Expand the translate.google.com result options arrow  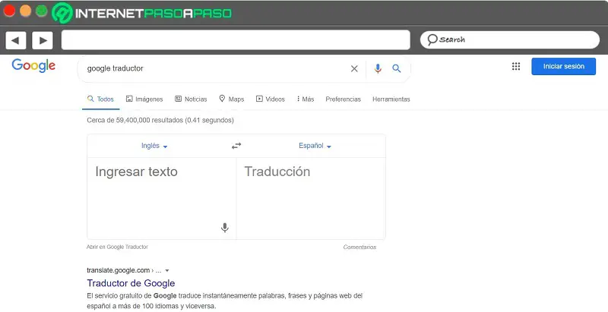tap(166, 270)
